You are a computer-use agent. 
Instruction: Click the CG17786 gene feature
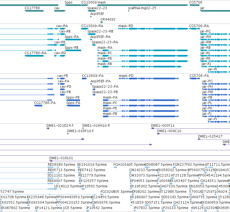coord(34,11)
